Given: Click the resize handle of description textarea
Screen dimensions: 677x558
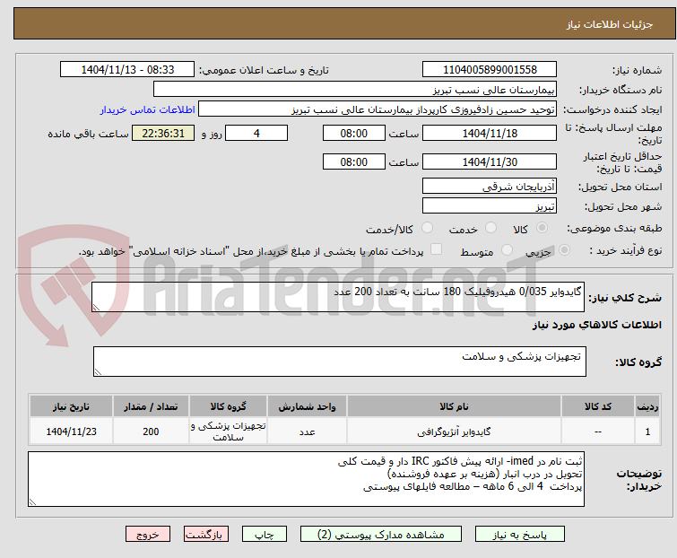Looking at the screenshot, I should click(96, 308).
